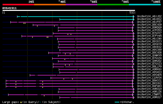Viewport: 163px width, 104px height.
Task: Select the UniRef100_O80832 label
Action: 149,47
